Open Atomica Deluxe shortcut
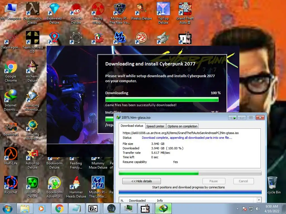The image size is (286, 214). click(32, 187)
